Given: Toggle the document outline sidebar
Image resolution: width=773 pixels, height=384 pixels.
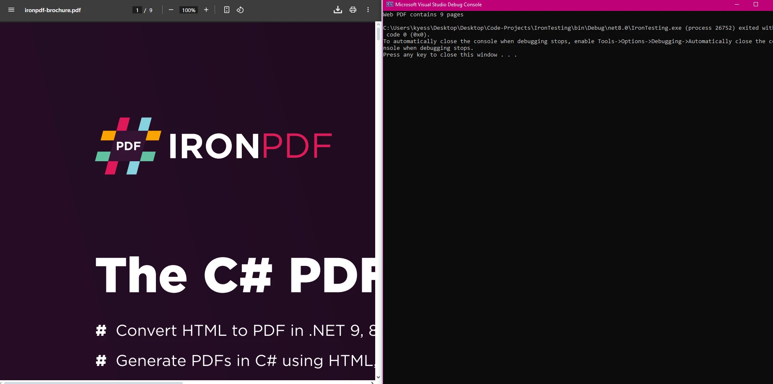Looking at the screenshot, I should tap(11, 10).
